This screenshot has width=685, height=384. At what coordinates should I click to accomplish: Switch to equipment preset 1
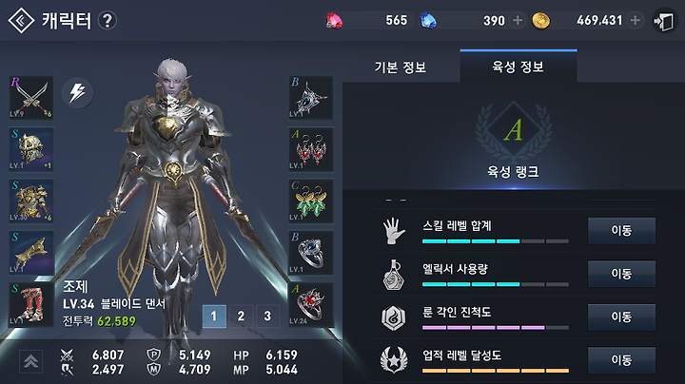214,316
